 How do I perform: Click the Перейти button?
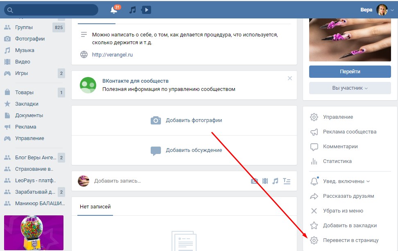pos(350,72)
